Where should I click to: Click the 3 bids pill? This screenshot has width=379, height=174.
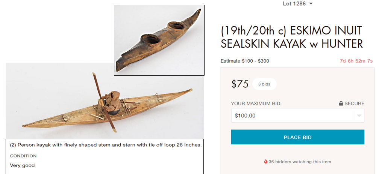coord(264,84)
